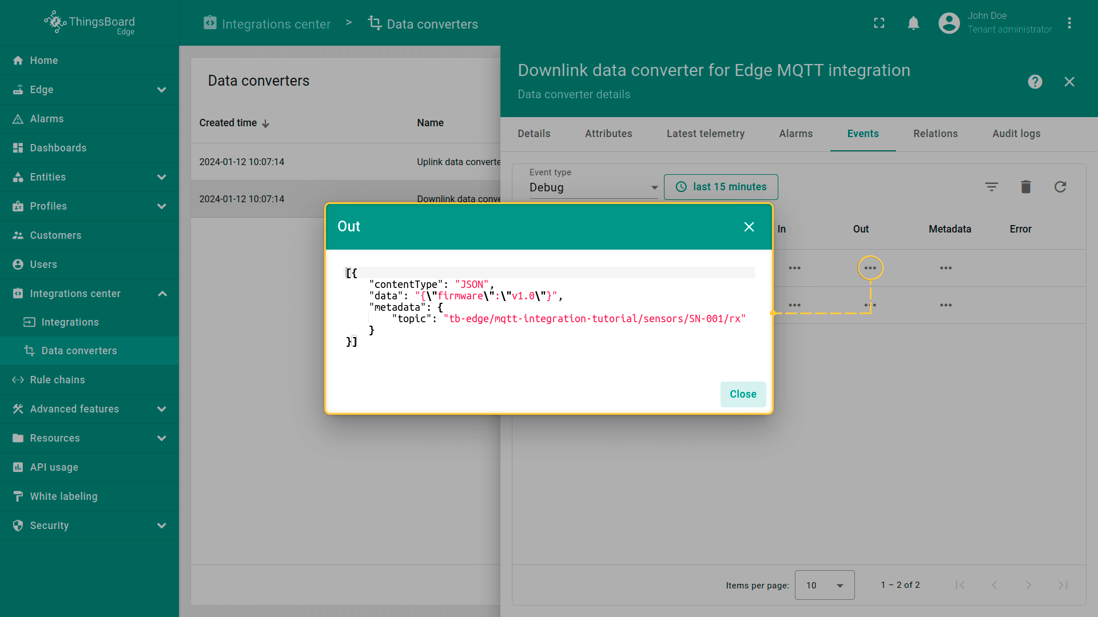Open Rule chains in sidebar
The height and width of the screenshot is (617, 1098).
pyautogui.click(x=57, y=380)
